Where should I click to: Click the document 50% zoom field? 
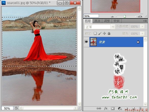[7, 108]
